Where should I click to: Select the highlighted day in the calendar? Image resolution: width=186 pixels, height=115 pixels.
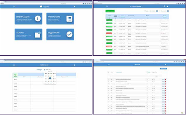(50, 78)
